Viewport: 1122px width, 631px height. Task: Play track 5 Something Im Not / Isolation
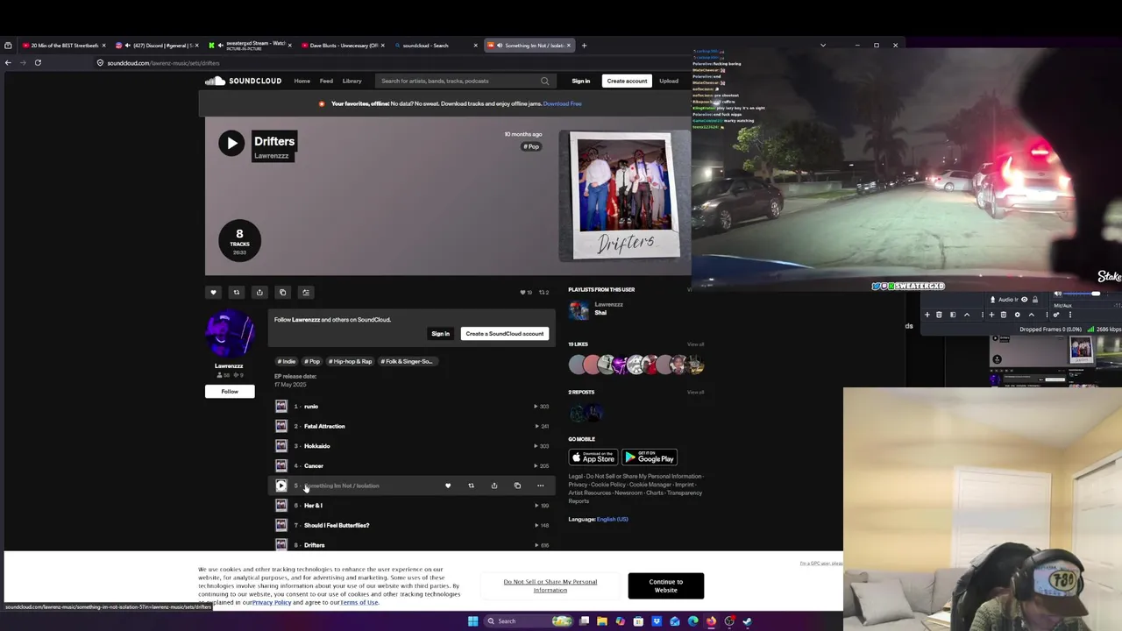click(281, 486)
